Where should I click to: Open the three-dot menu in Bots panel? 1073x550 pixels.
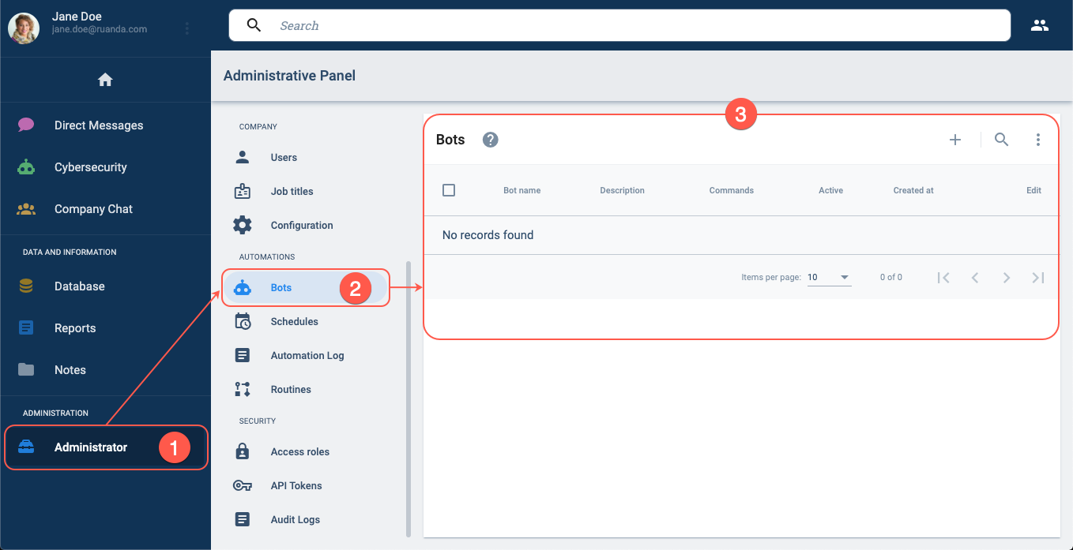(x=1037, y=140)
